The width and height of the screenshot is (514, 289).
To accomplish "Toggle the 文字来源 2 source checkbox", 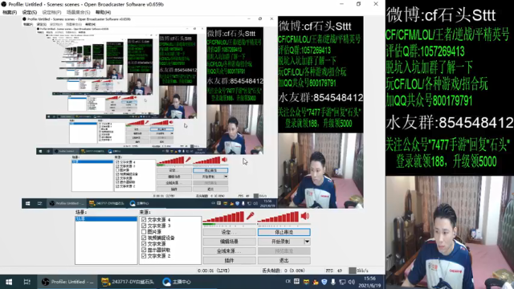I will tap(144, 256).
